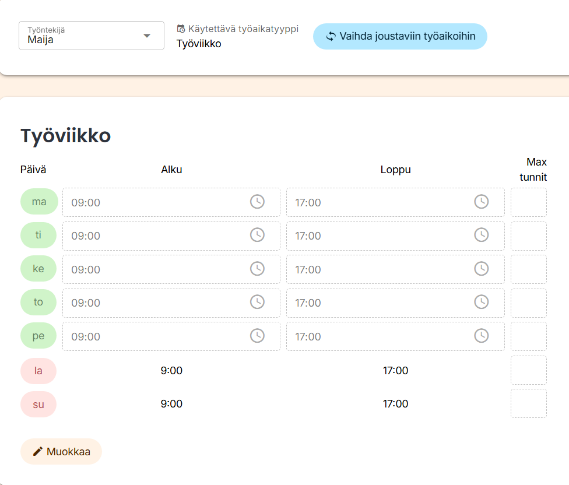Click clock icon in Wednesday end time field
Viewport: 569px width, 485px height.
pos(481,269)
